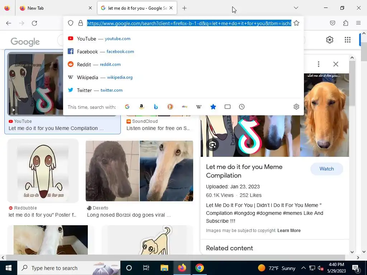Image resolution: width=367 pixels, height=275 pixels.
Task: Expand the list all tabs chevron
Action: 296,8
